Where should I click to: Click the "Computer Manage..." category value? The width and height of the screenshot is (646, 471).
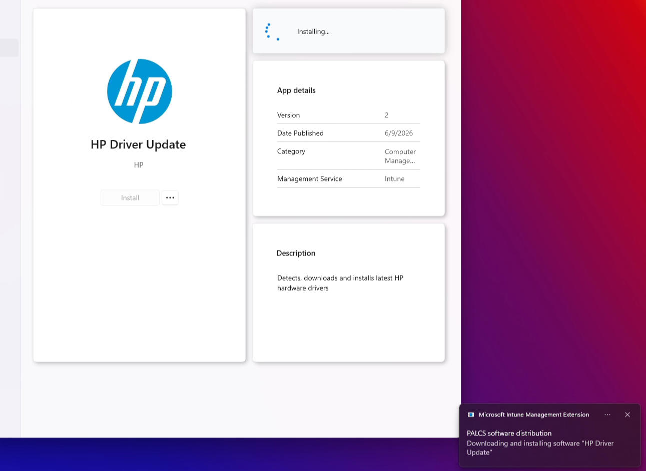coord(400,156)
